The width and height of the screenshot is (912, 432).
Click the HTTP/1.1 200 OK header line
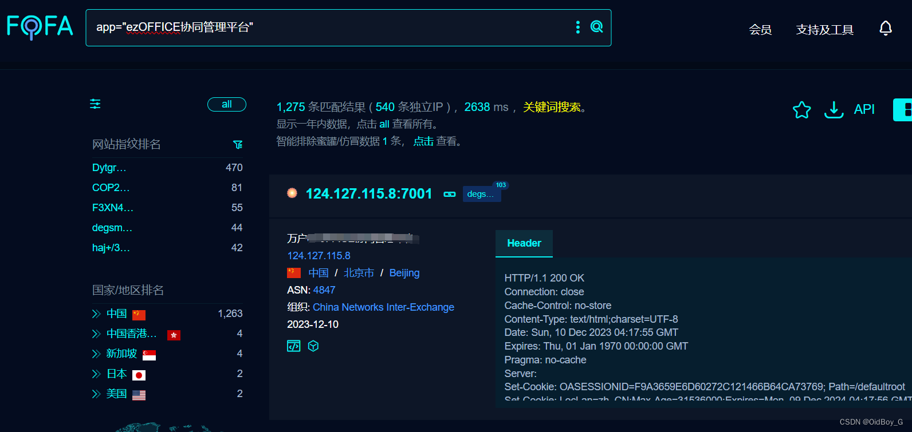coord(544,278)
